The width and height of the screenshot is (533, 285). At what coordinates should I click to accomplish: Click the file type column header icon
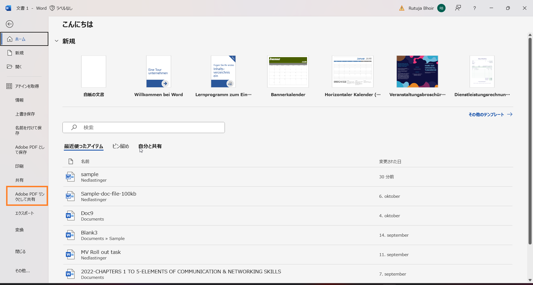(x=71, y=161)
